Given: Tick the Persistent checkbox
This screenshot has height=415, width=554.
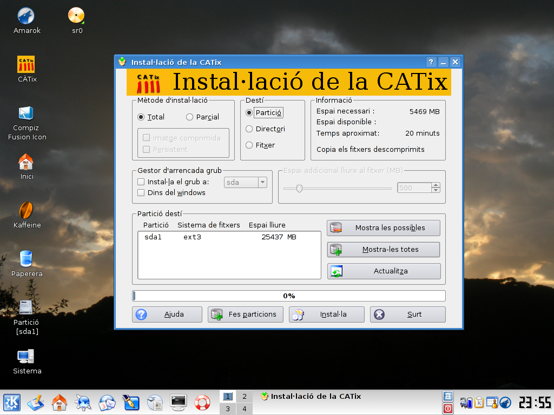Looking at the screenshot, I should coord(165,149).
